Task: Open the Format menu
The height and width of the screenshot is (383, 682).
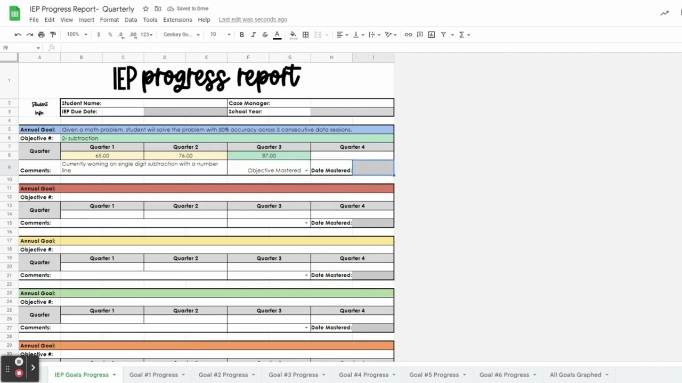Action: [x=109, y=20]
